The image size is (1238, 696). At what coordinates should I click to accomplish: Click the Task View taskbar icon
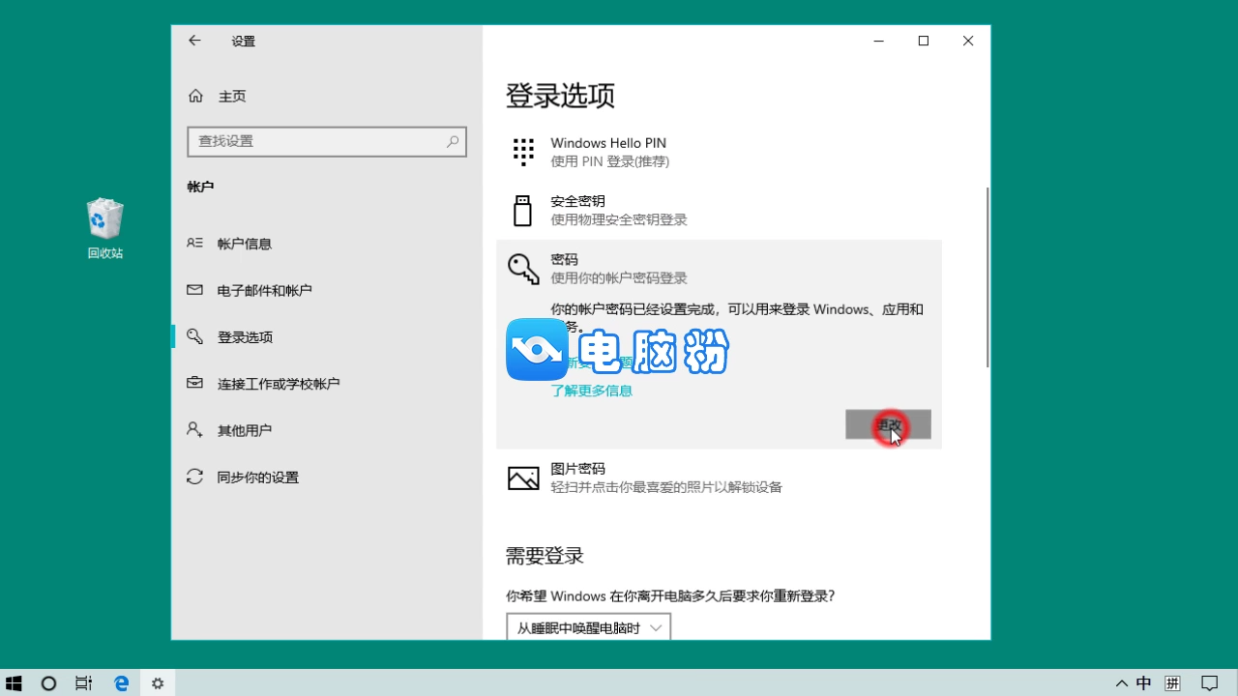(x=83, y=683)
